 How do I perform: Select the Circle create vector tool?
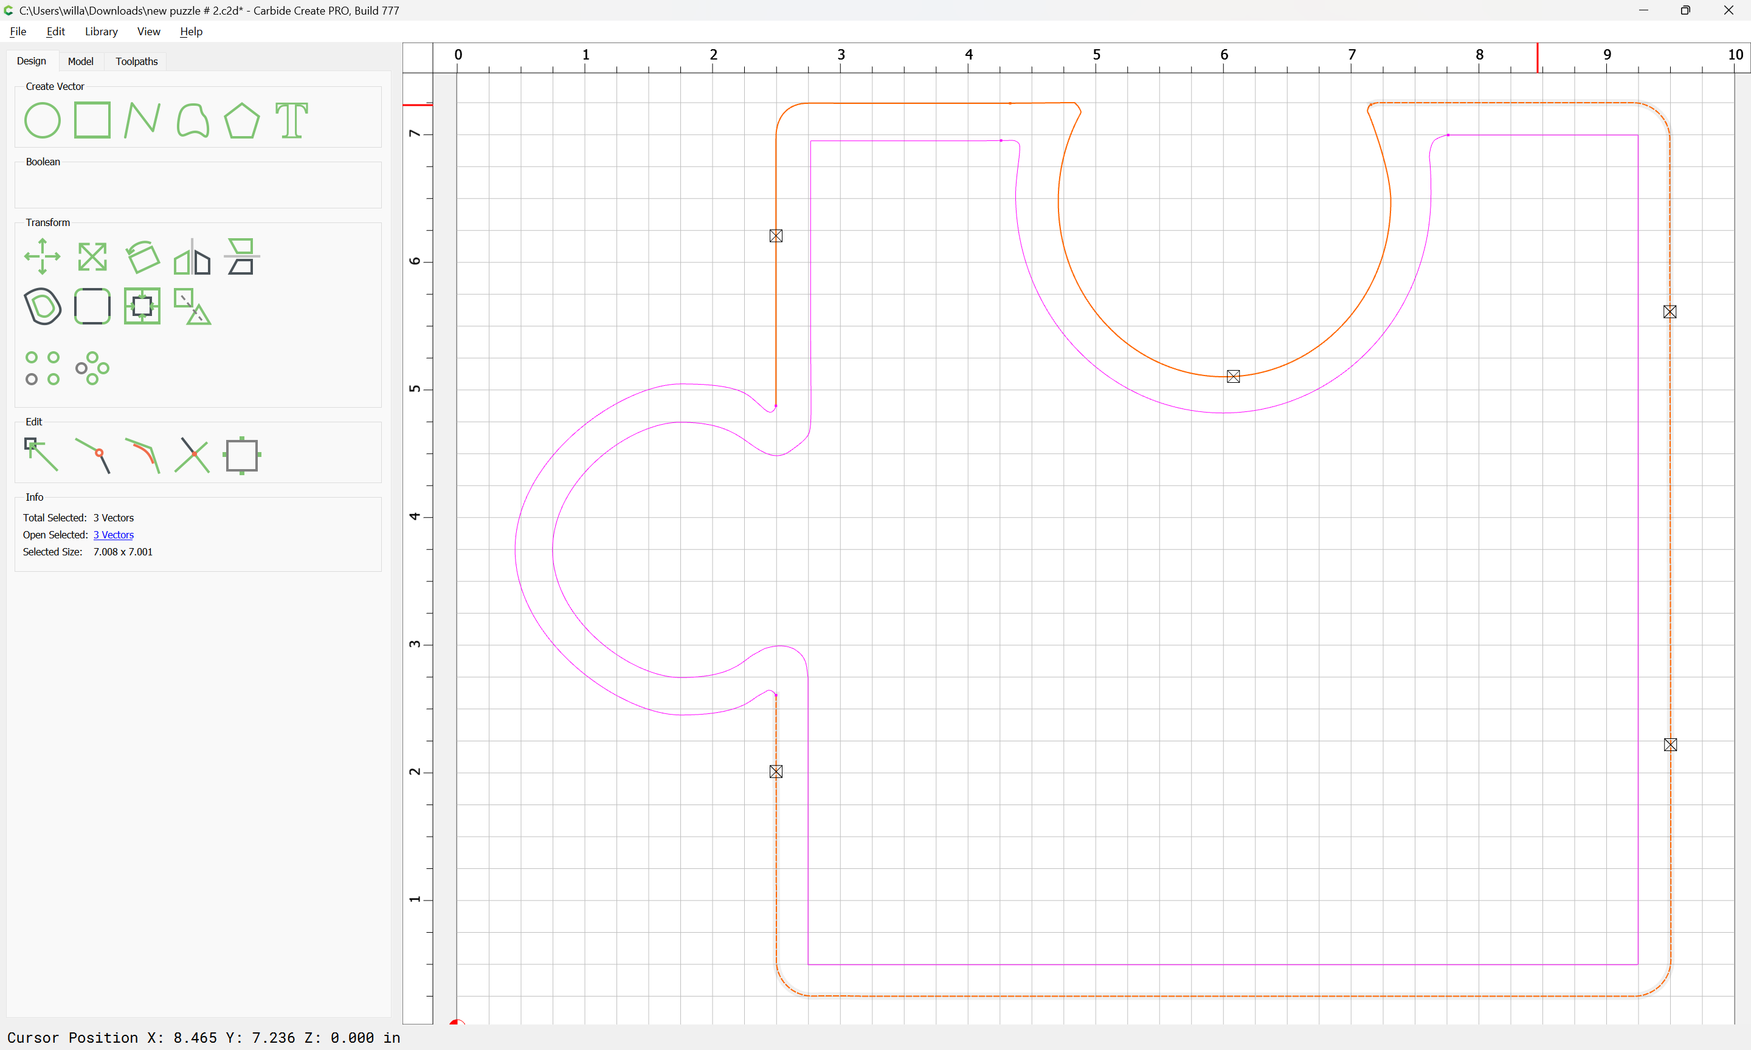[43, 120]
